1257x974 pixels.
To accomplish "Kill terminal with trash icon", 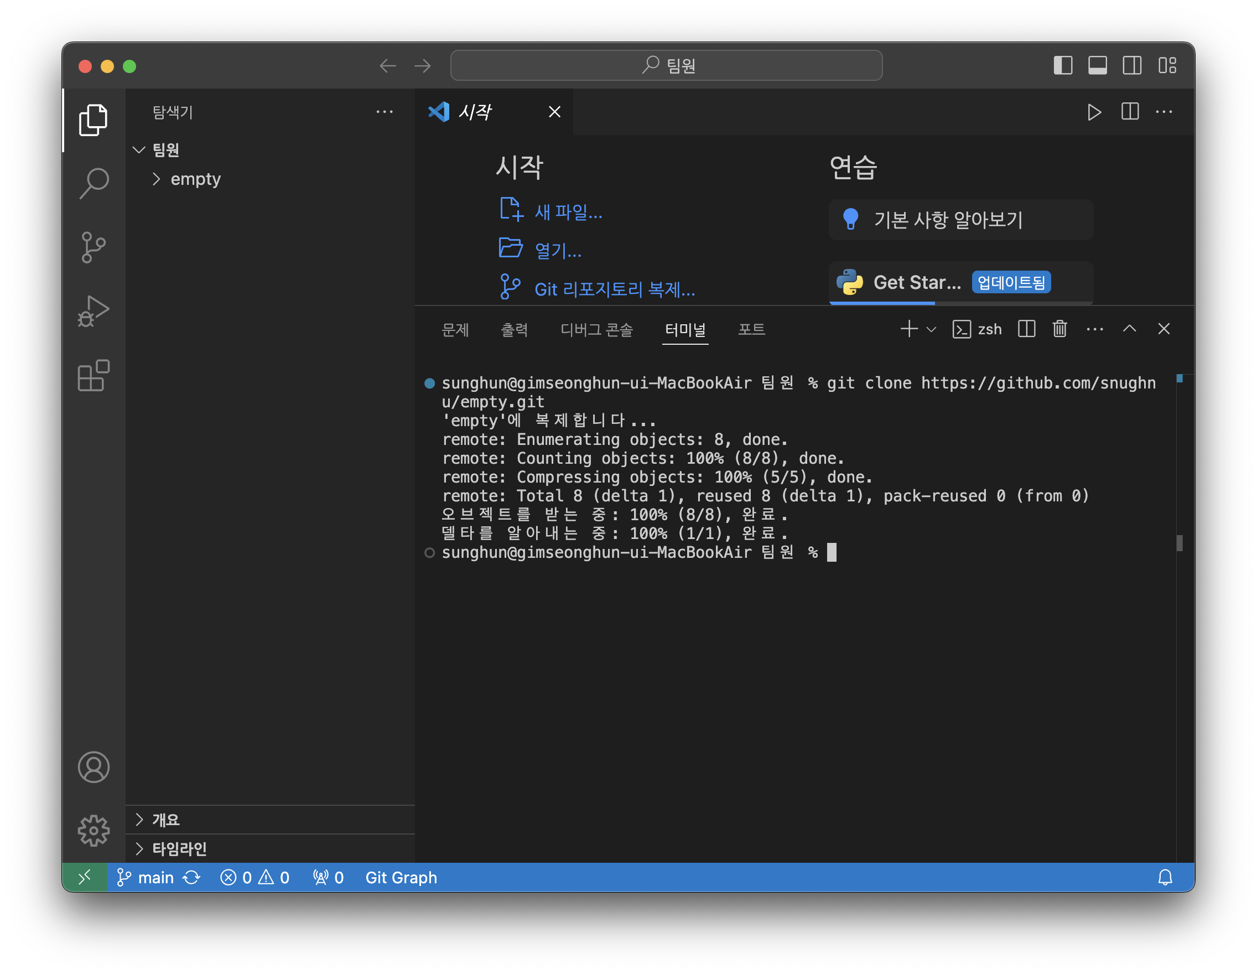I will click(x=1059, y=329).
